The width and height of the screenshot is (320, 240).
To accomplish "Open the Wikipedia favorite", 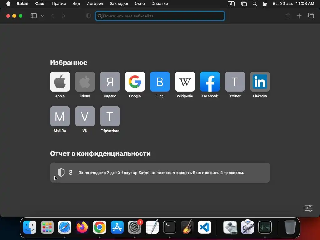I will tap(185, 82).
